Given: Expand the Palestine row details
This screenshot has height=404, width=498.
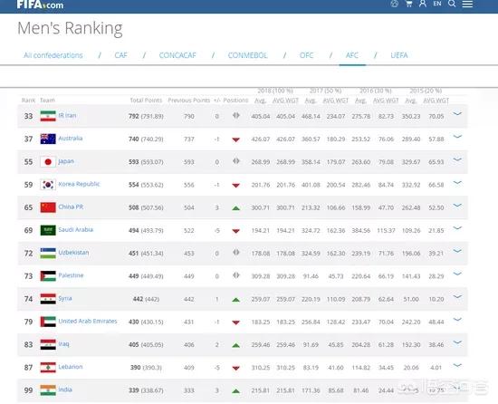Looking at the screenshot, I should [x=457, y=274].
